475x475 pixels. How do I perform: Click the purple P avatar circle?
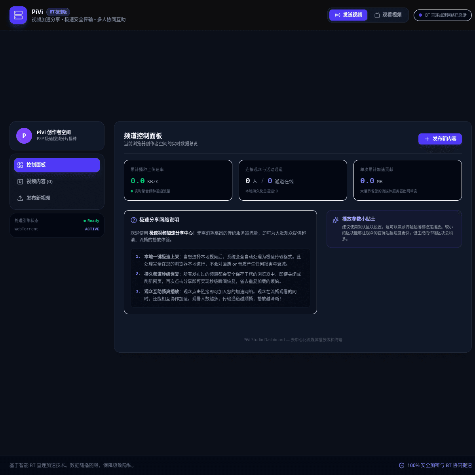pyautogui.click(x=24, y=136)
